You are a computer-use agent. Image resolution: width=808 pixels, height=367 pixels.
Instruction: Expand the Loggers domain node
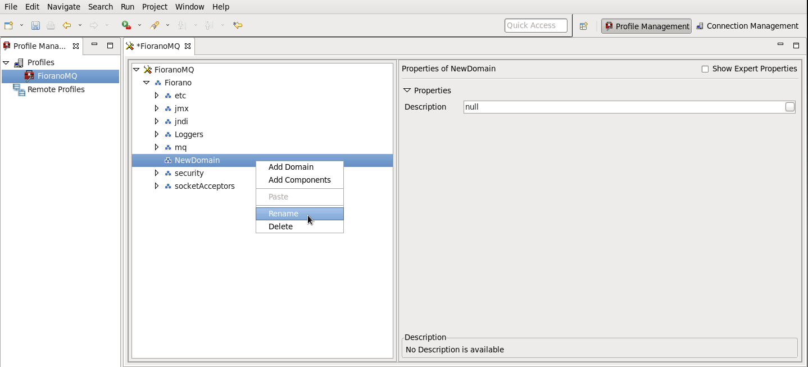(x=157, y=134)
